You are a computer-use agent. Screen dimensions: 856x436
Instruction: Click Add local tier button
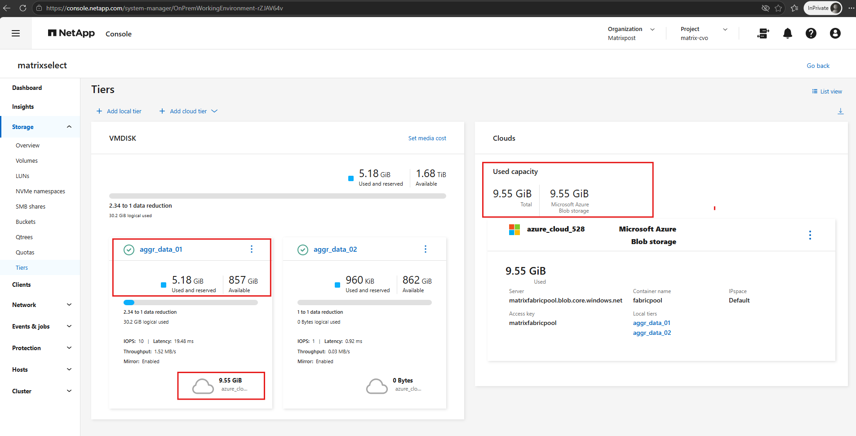[x=119, y=111]
